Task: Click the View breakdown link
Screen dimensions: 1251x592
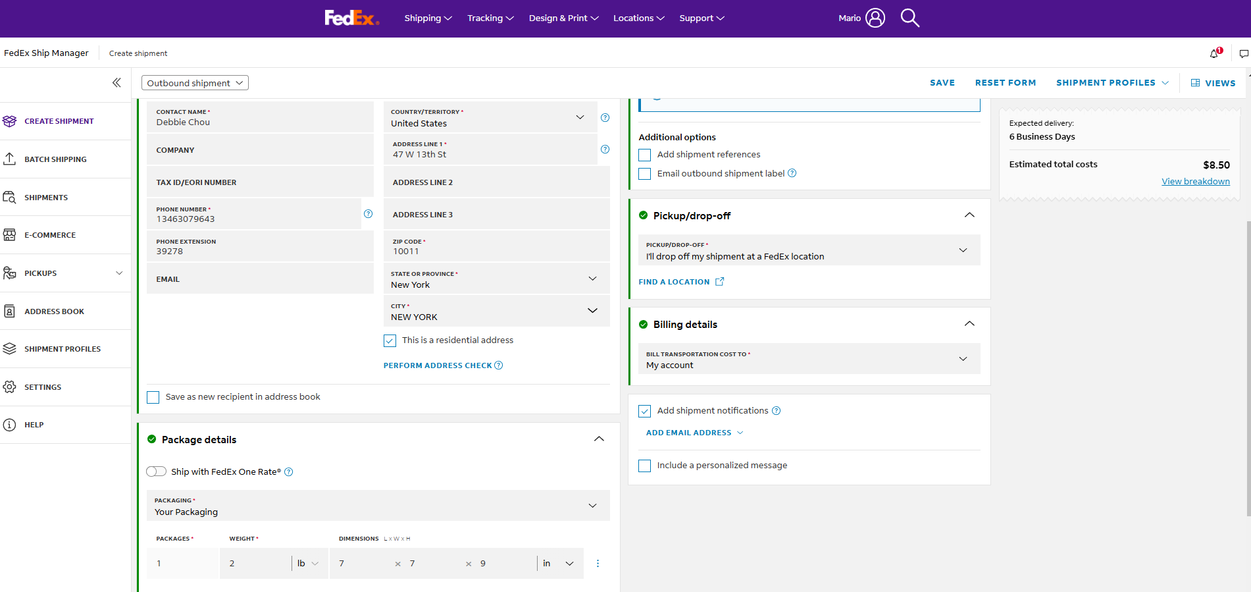Action: [x=1196, y=182]
